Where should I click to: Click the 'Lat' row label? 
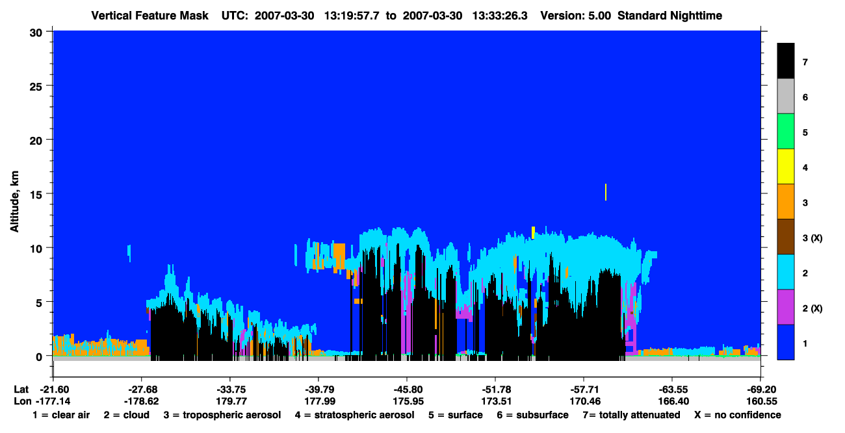coord(21,390)
